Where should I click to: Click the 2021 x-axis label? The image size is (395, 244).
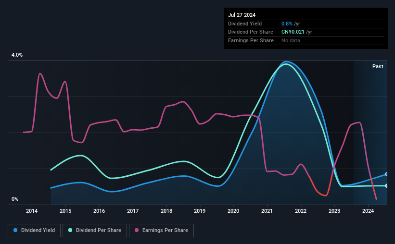tap(267, 211)
